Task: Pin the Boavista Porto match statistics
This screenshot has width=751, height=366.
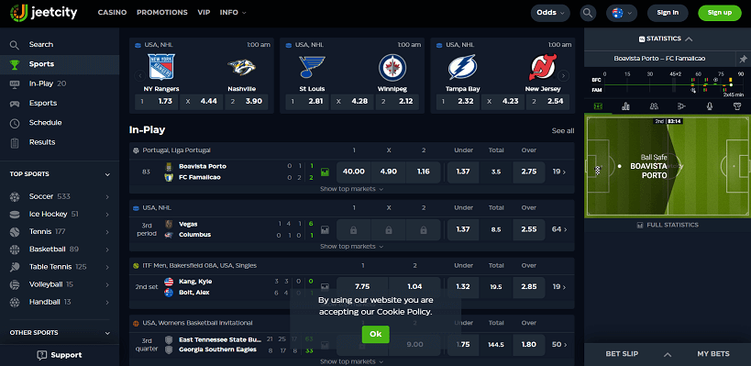Action: (743, 59)
